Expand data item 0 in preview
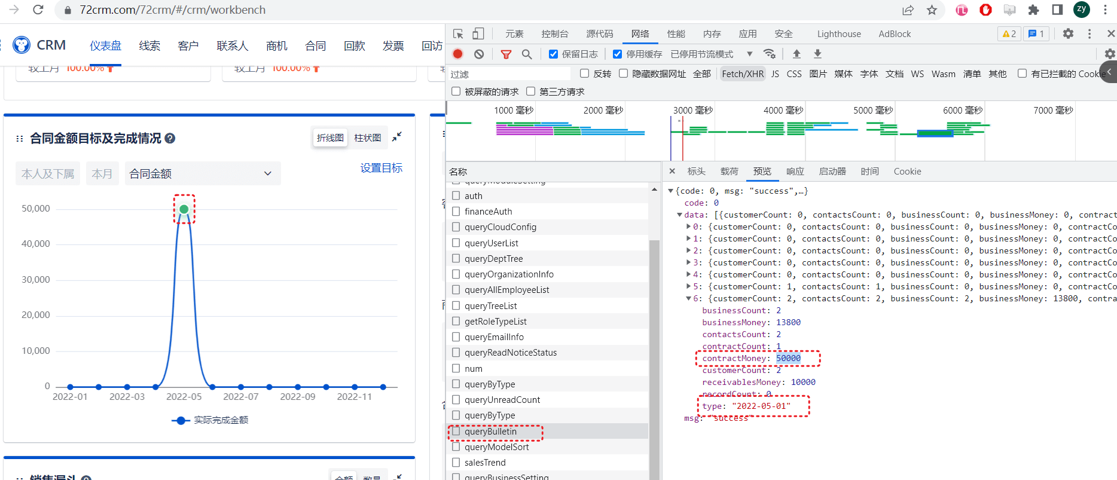This screenshot has height=480, width=1117. pyautogui.click(x=688, y=227)
